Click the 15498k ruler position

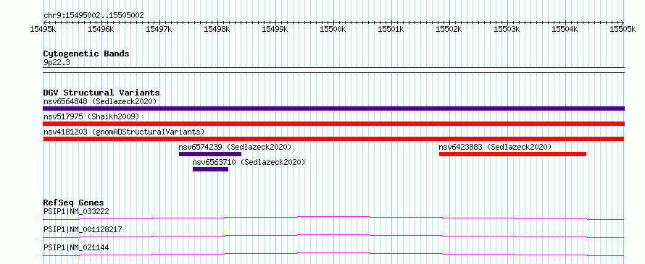[217, 29]
